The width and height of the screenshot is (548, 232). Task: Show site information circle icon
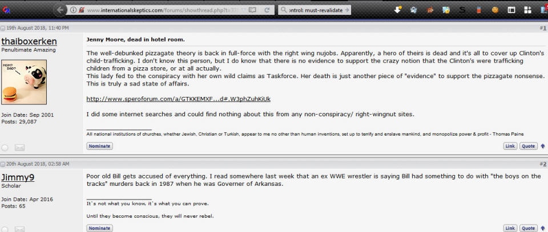[x=73, y=10]
